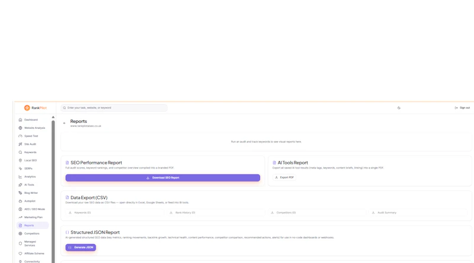Open AEO / GEO Mode via its icon
The image size is (474, 263).
tap(20, 209)
